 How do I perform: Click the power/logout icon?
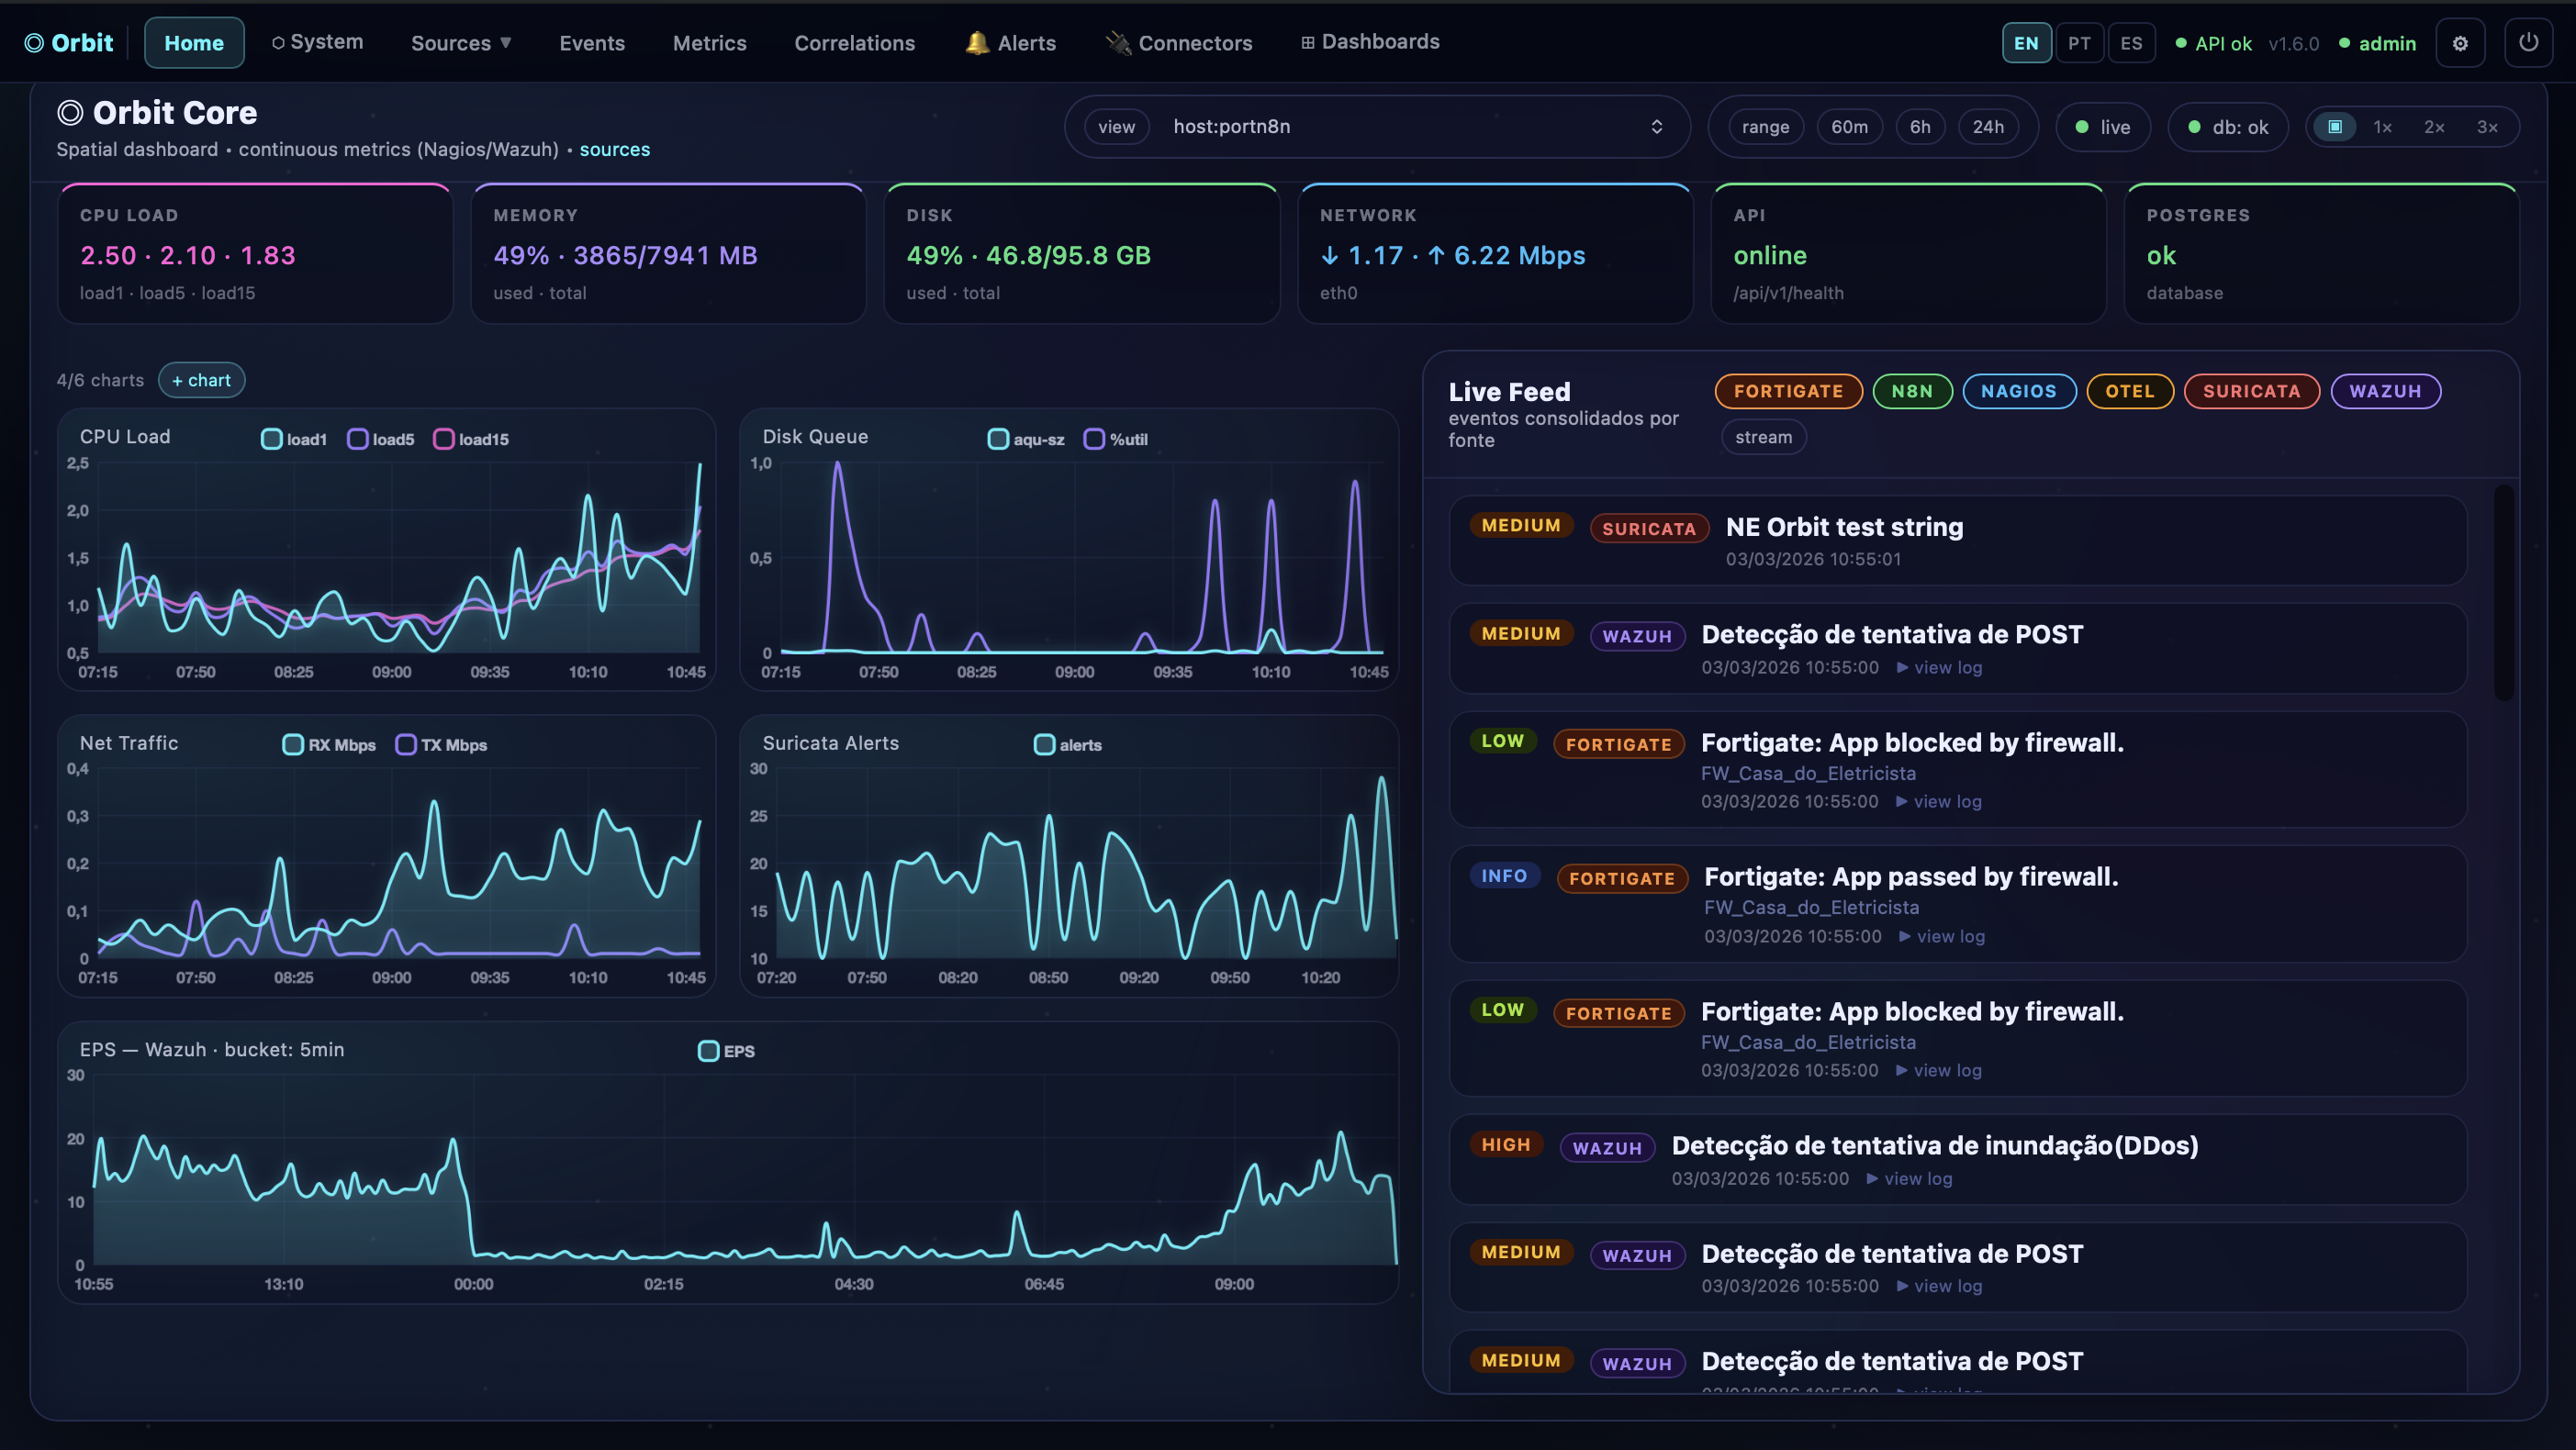(2530, 42)
